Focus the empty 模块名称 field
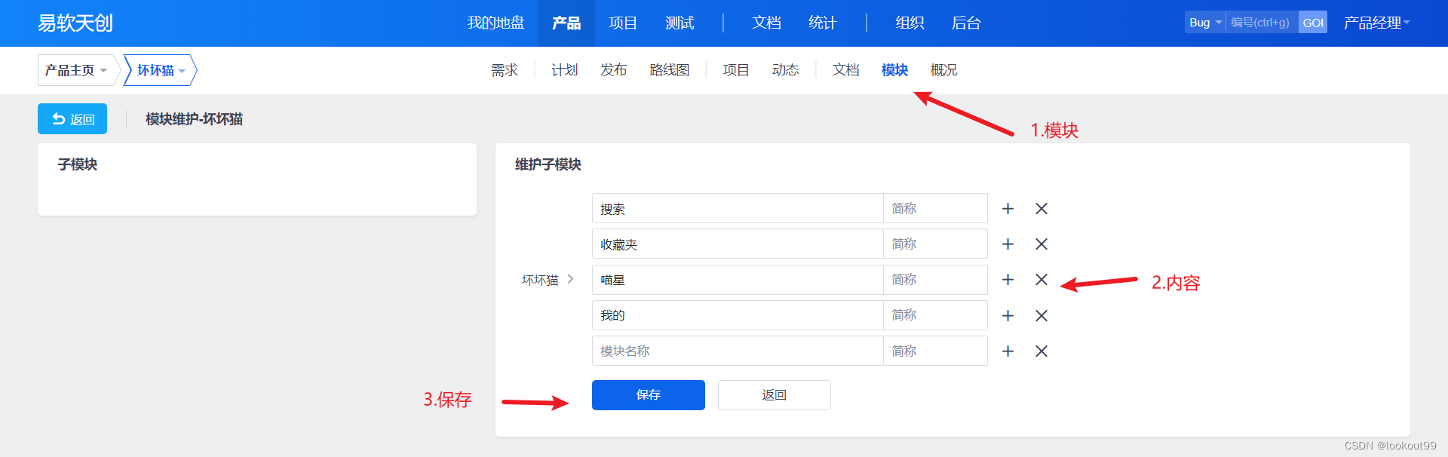The image size is (1448, 457). coord(738,351)
